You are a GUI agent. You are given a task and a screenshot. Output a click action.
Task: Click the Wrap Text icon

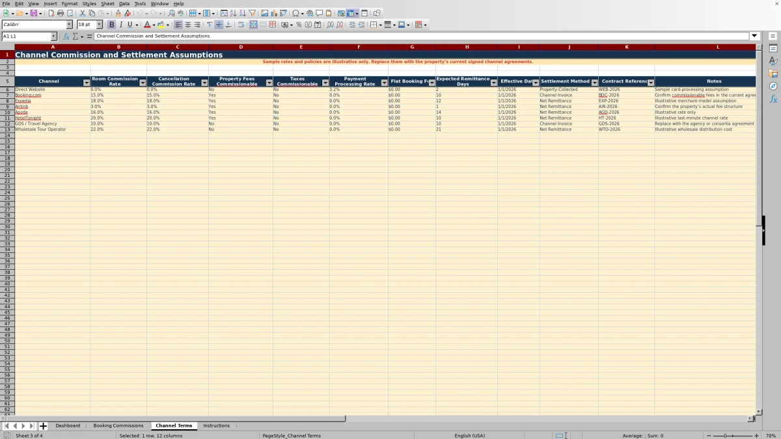[x=241, y=25]
